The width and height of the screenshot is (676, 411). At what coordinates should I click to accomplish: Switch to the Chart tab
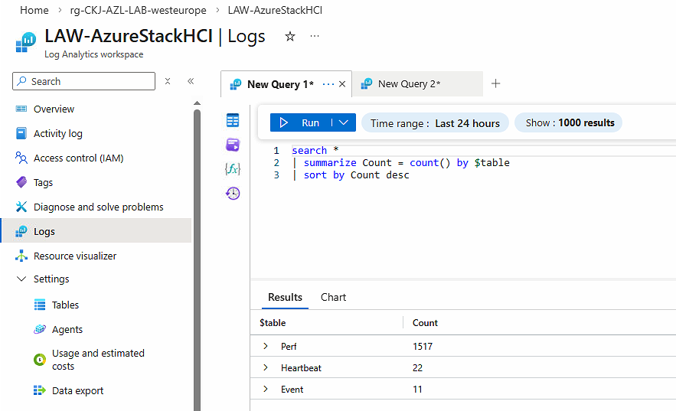(333, 297)
